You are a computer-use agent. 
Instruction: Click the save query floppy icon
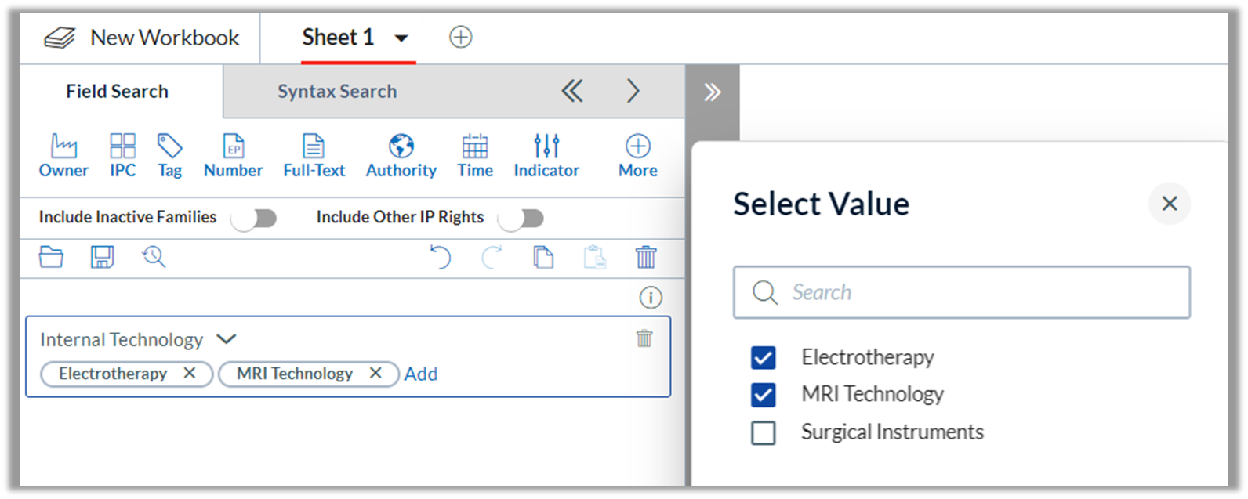click(x=102, y=257)
